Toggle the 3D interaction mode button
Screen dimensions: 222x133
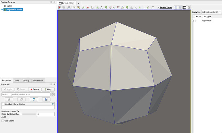74,7
